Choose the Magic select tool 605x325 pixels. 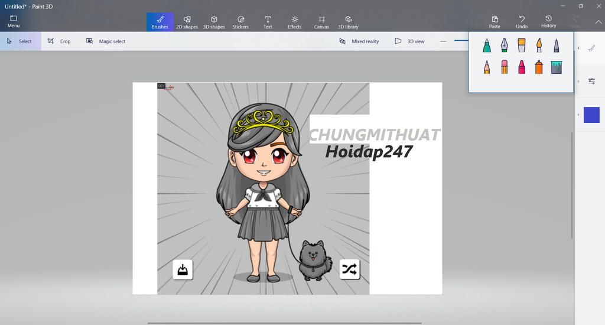tap(106, 41)
